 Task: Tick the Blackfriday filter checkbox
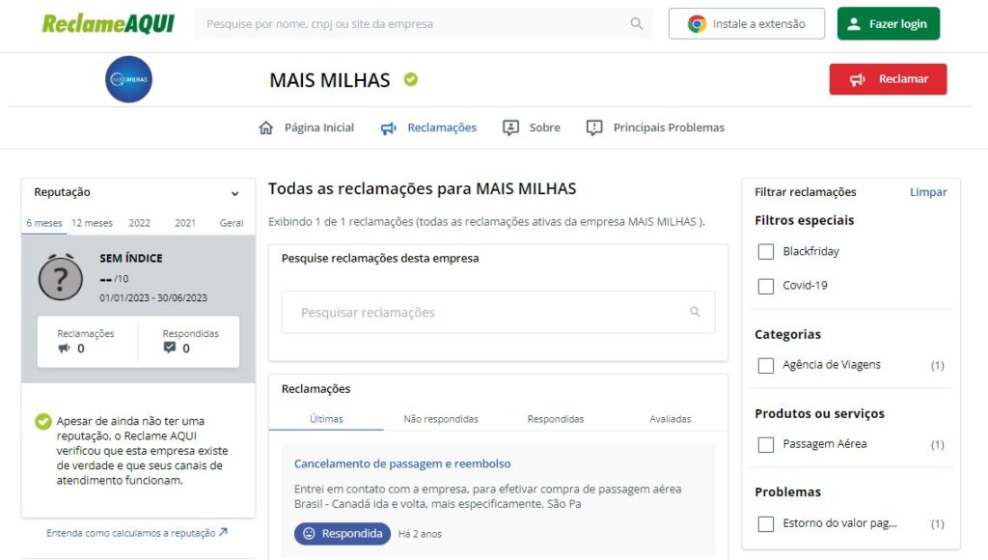click(766, 252)
